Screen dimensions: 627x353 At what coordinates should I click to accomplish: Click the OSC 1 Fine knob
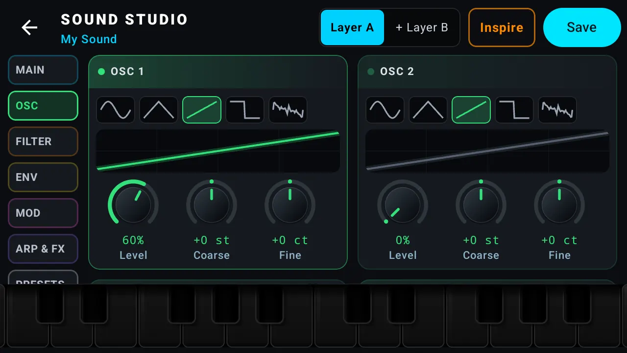[290, 205]
